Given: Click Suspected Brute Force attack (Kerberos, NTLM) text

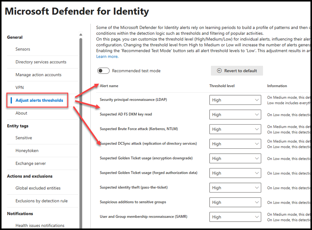Looking at the screenshot, I should 139,129.
